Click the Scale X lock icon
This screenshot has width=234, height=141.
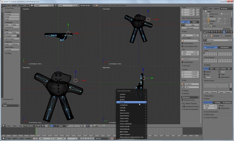[x=197, y=10]
